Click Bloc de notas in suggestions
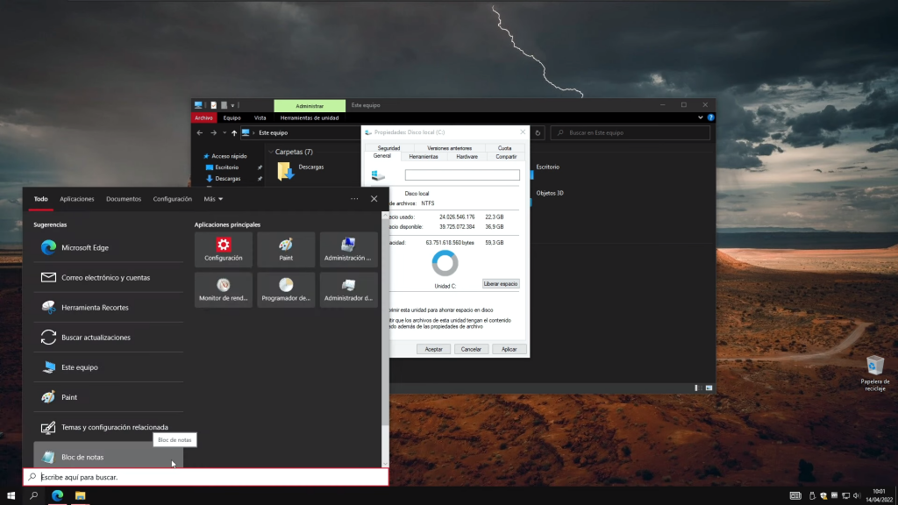The image size is (898, 505). [82, 457]
